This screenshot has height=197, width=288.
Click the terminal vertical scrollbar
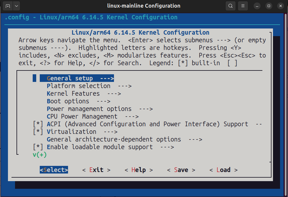click(x=286, y=104)
